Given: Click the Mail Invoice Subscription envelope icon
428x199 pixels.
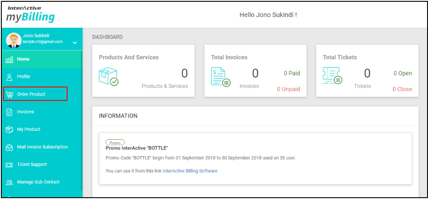Looking at the screenshot, I should 9,147.
